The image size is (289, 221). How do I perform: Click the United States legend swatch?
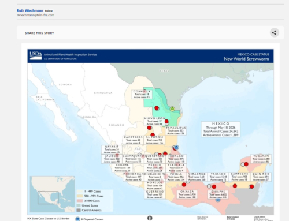[79, 205]
